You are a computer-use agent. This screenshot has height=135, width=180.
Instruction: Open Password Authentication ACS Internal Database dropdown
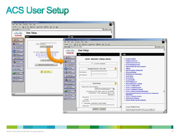click(104, 89)
